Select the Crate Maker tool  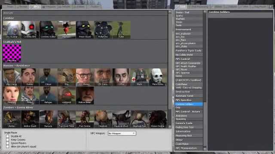pyautogui.click(x=189, y=144)
